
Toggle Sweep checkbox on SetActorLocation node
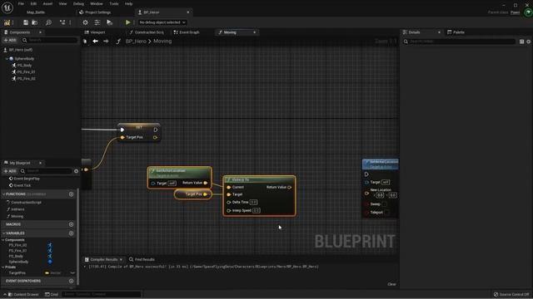[385, 204]
